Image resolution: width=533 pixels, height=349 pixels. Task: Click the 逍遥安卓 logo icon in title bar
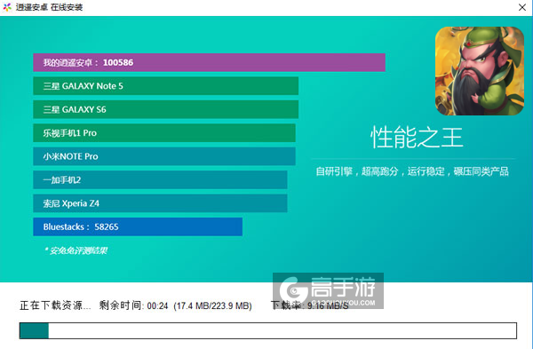point(7,7)
